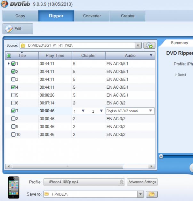Screen dimensions: 193x201
Task: Click horizontal scrollbar right arrow
Action: (x=151, y=167)
